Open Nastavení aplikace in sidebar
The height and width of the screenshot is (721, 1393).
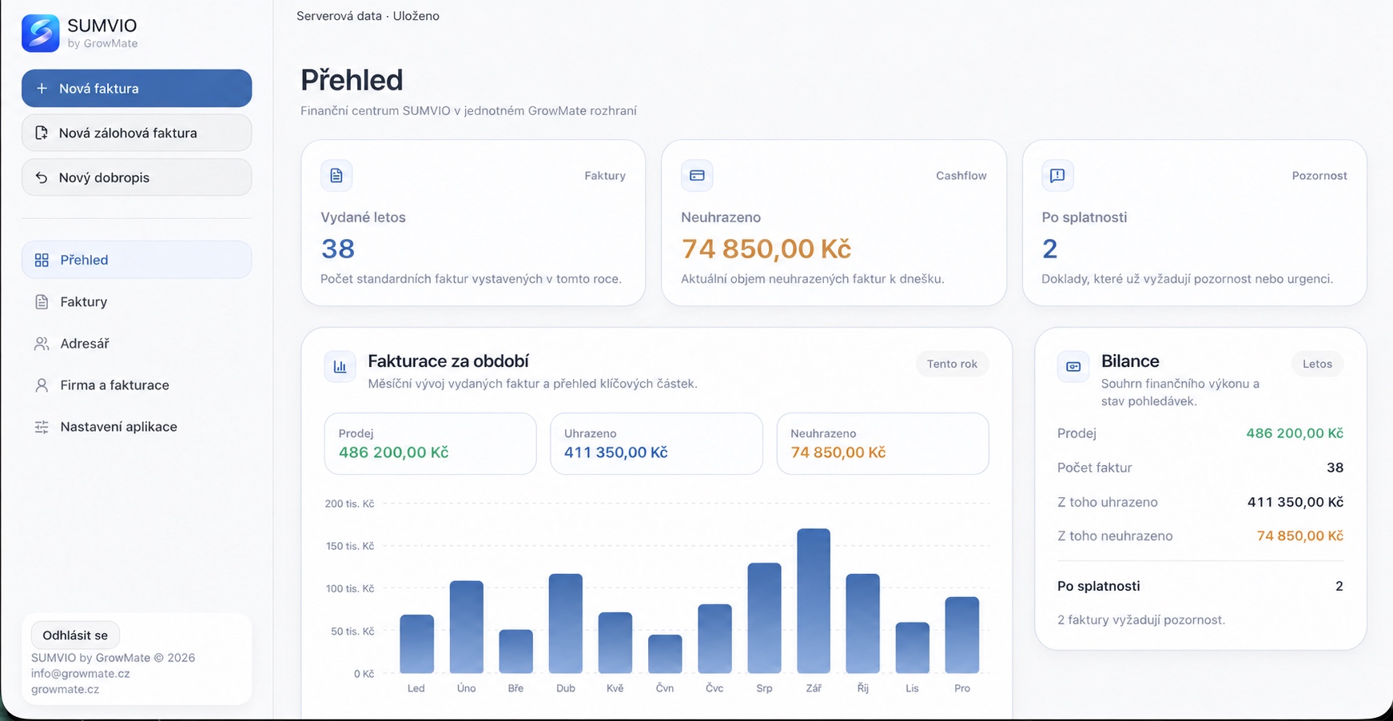[137, 427]
